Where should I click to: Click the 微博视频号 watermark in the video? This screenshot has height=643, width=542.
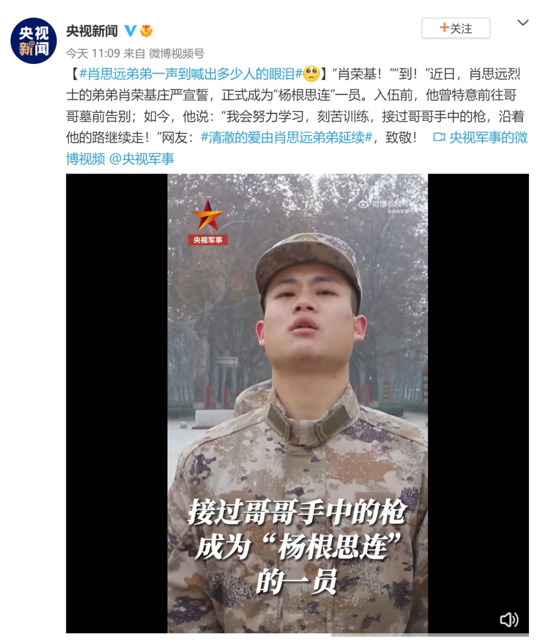point(384,205)
